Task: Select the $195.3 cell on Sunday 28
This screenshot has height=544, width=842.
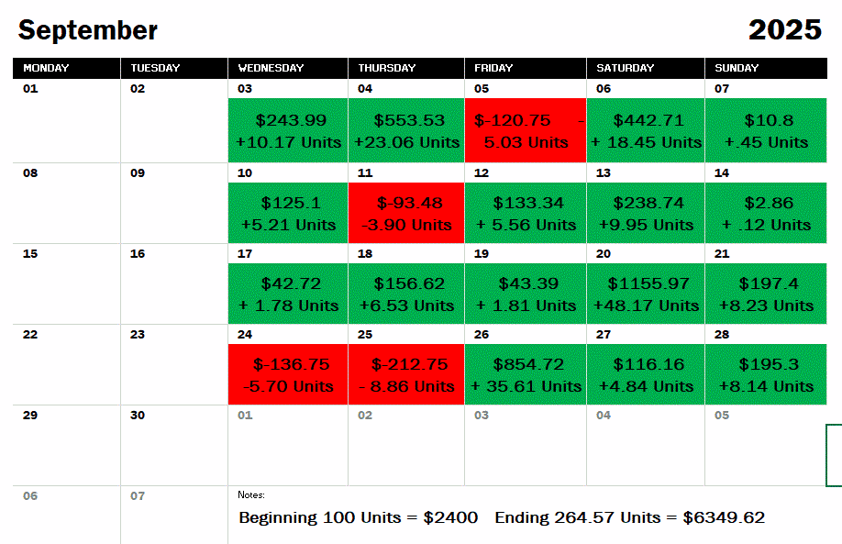Action: 766,374
